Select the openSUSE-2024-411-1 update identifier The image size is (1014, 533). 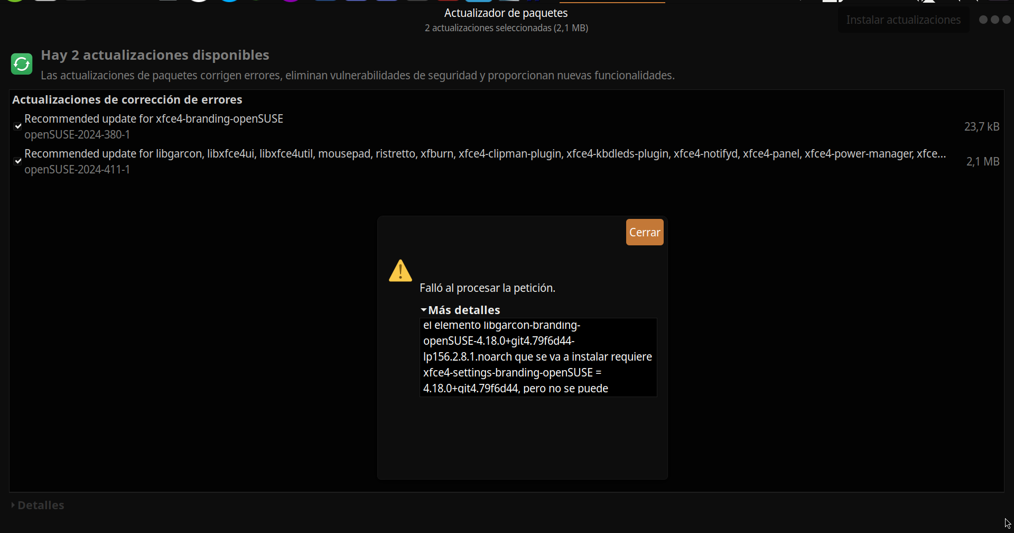point(77,170)
